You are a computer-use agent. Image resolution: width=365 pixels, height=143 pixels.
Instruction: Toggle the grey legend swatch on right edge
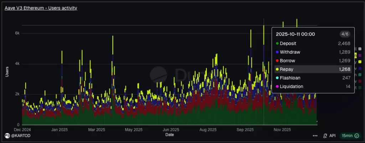pyautogui.click(x=360, y=49)
